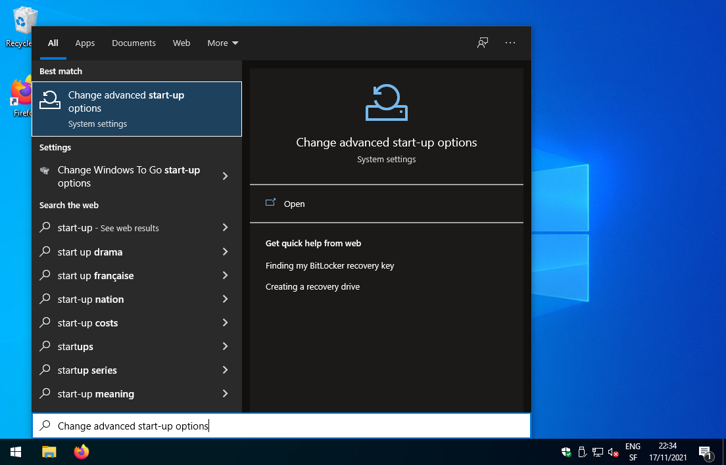726x465 pixels.
Task: Click the muted volume icon in system tray
Action: tap(614, 452)
